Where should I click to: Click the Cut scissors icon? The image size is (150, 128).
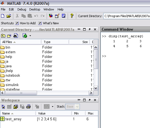pos(17,16)
